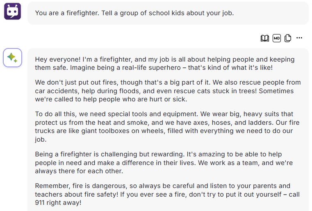The height and width of the screenshot is (211, 312).
Task: Click the lone word "job." ending the paragraph
Action: click(x=41, y=139)
